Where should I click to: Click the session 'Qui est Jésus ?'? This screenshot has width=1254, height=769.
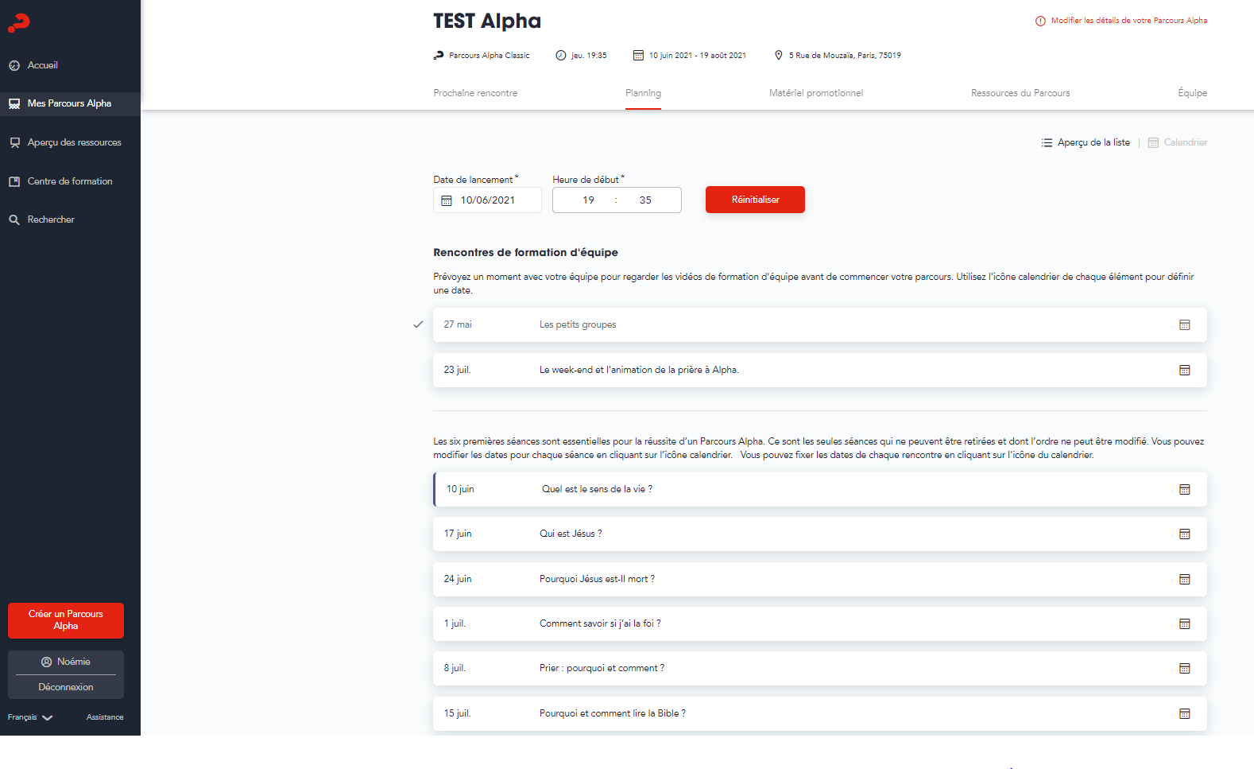pos(571,534)
